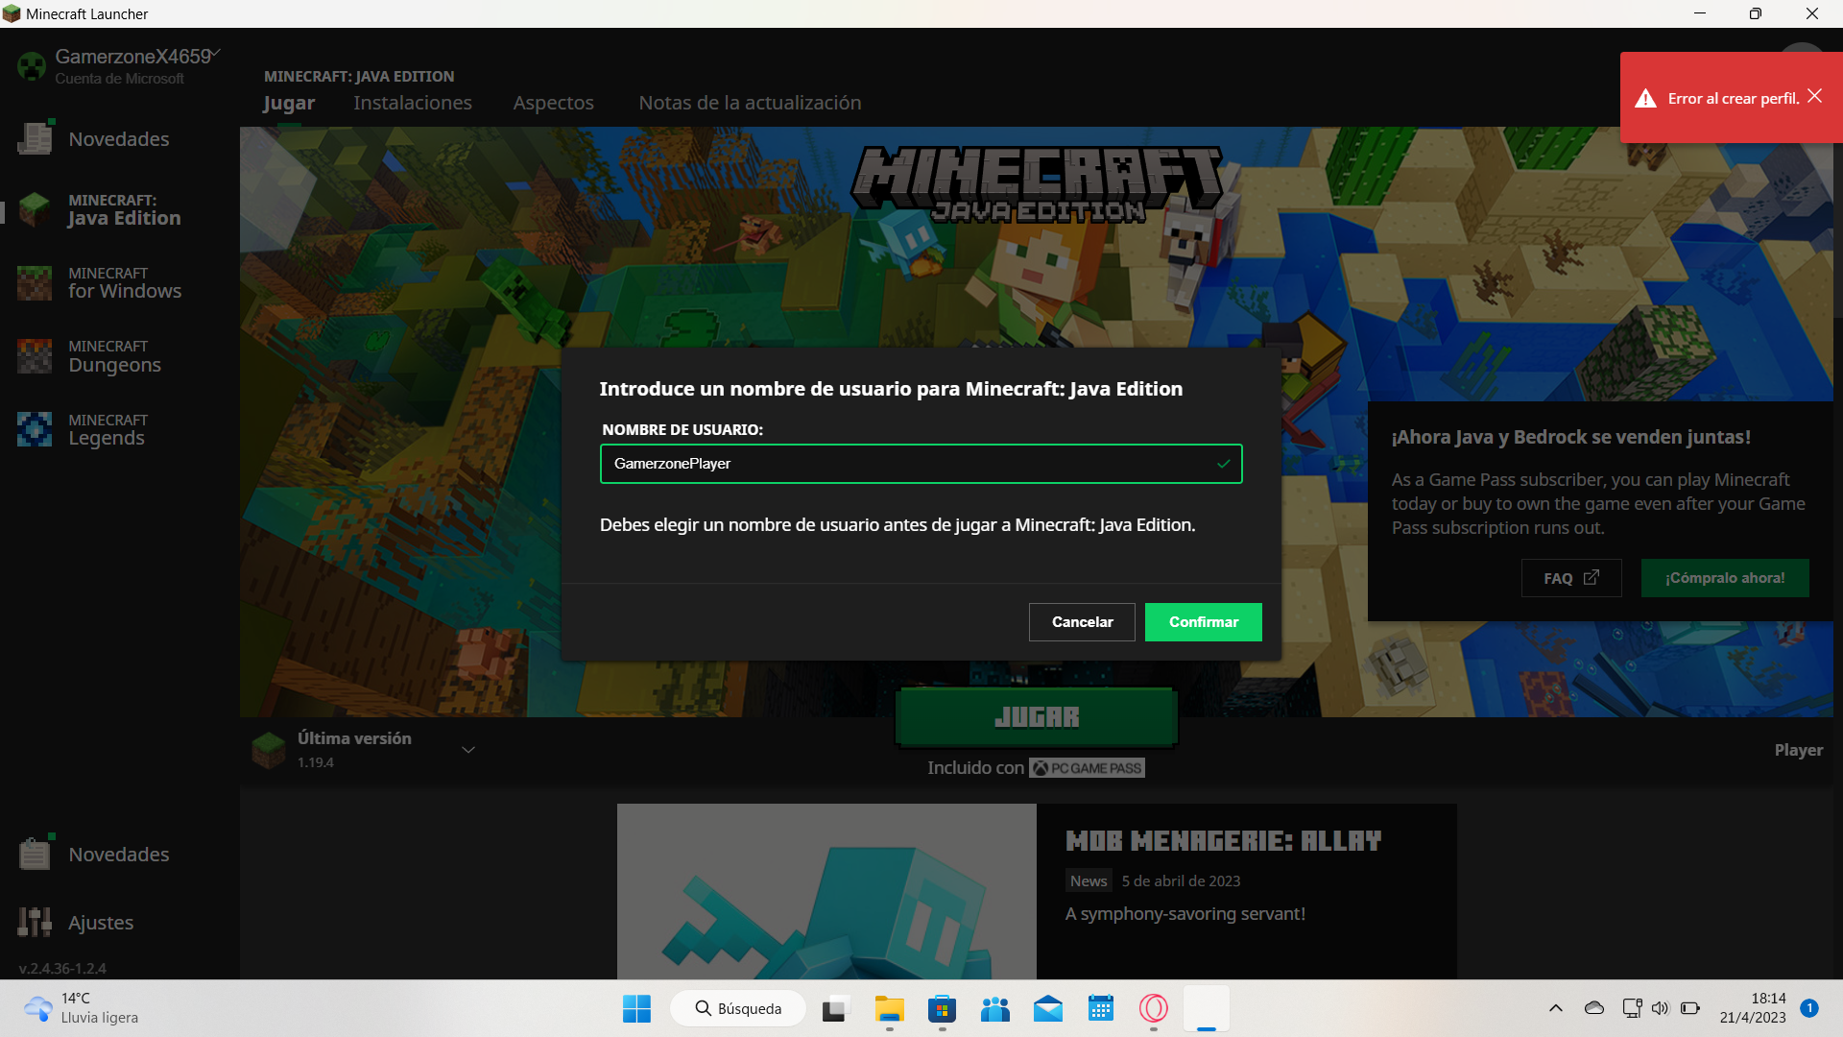The width and height of the screenshot is (1843, 1037).
Task: Click the bottom Novedades clipboard icon
Action: point(35,854)
